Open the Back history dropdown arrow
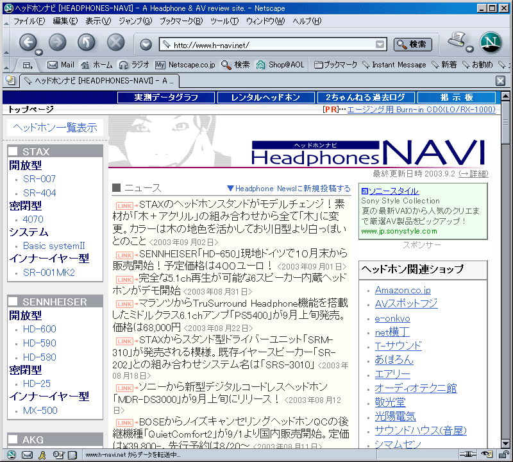513x462 pixels. pos(39,52)
